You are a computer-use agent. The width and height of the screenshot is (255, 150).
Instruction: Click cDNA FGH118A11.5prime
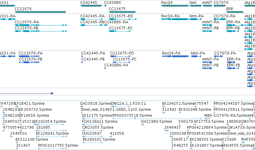pyautogui.click(x=100, y=121)
